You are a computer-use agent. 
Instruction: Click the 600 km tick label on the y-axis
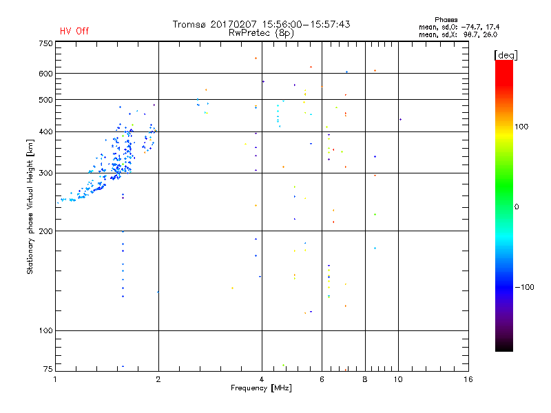pos(45,74)
